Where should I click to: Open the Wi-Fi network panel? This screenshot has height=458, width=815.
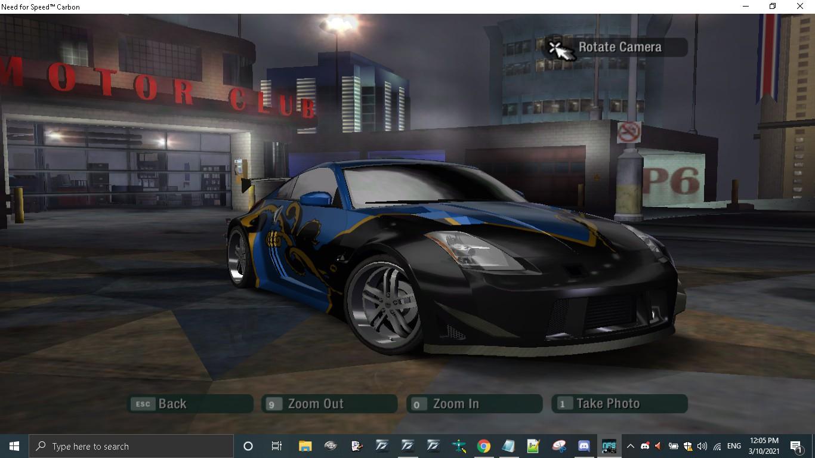coord(717,446)
